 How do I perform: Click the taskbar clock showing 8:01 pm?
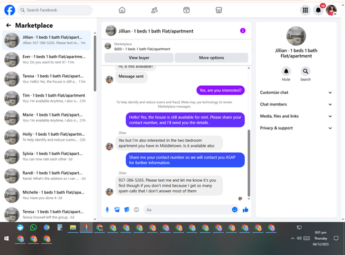point(321,238)
